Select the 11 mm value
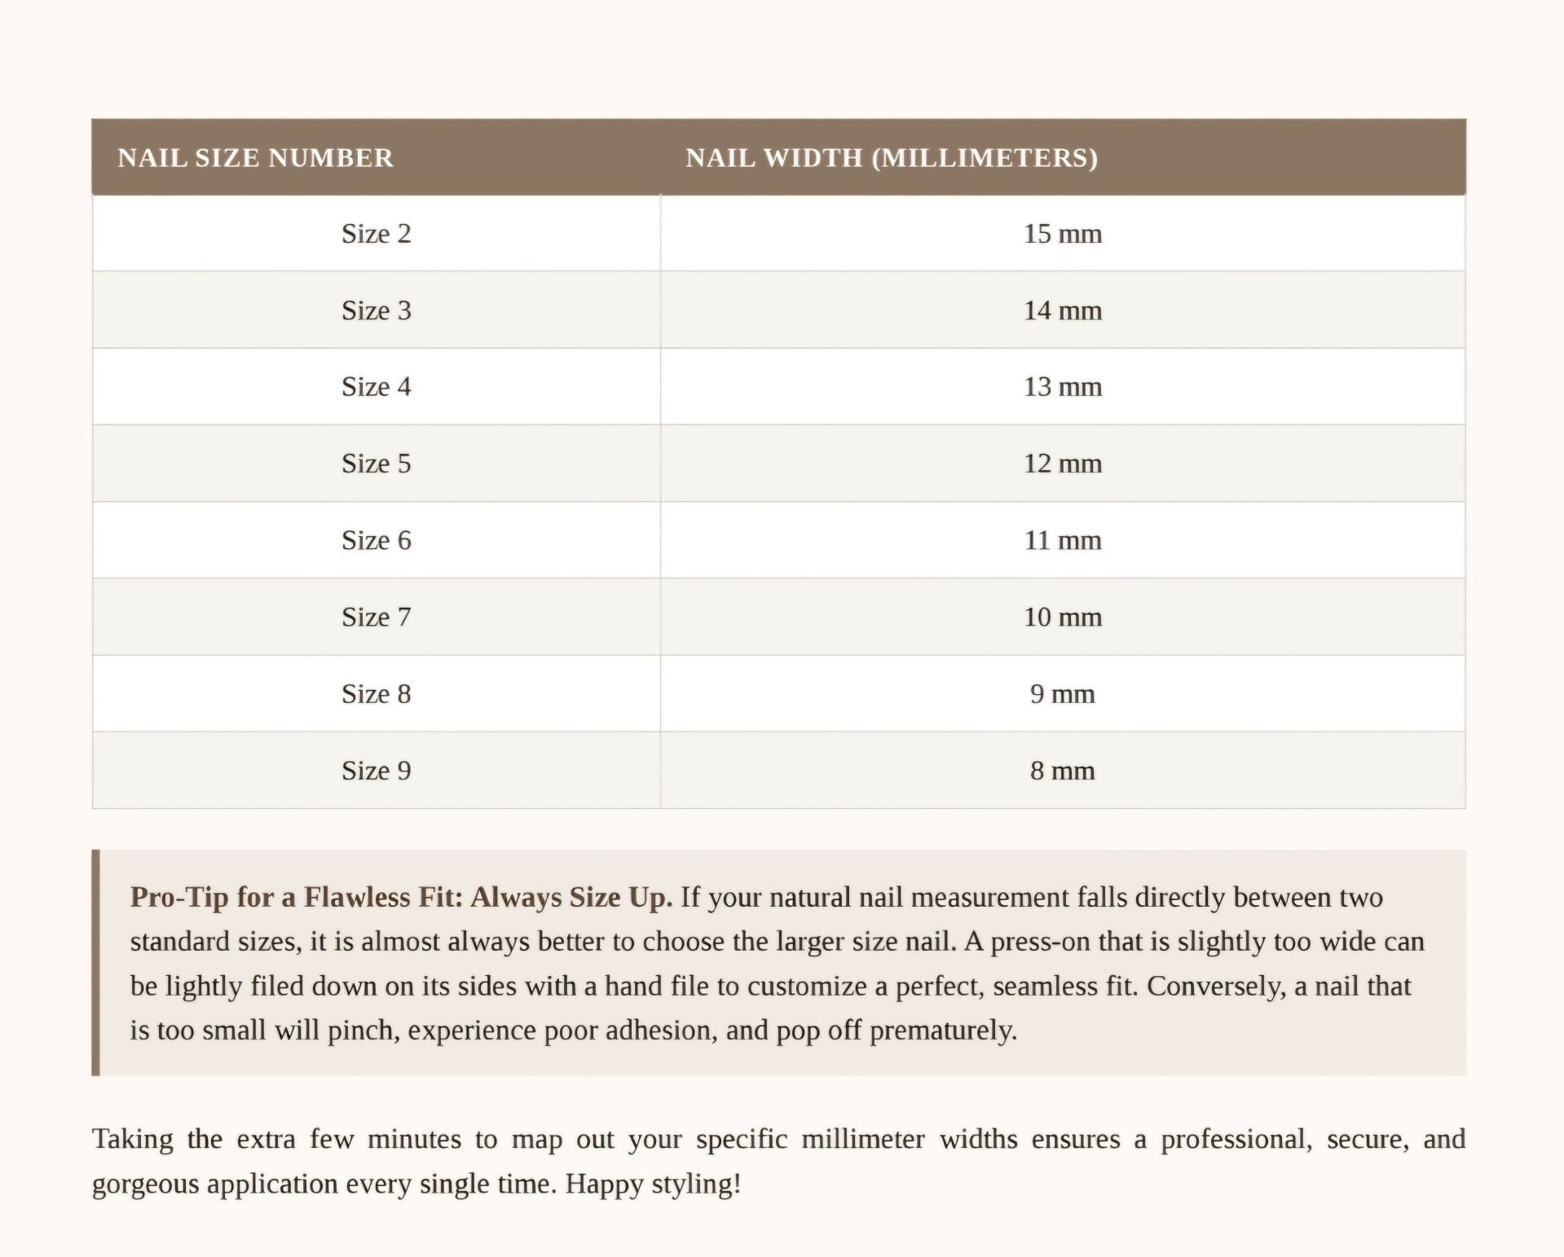The image size is (1564, 1257). point(1063,540)
